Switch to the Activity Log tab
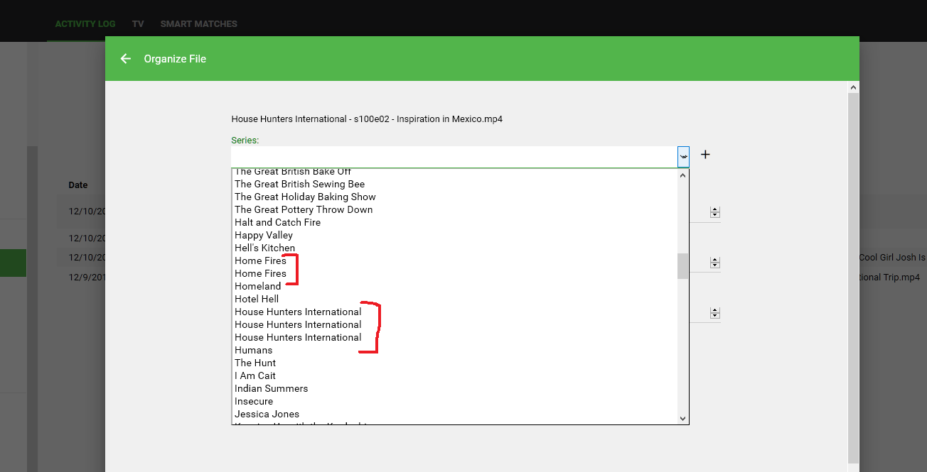 pyautogui.click(x=85, y=24)
